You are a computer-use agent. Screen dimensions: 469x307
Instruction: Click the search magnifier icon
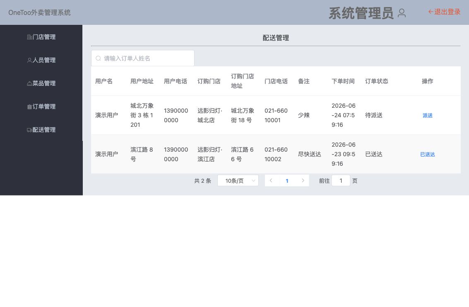pyautogui.click(x=98, y=58)
